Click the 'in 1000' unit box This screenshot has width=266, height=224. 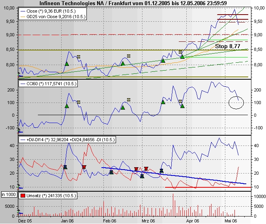(9, 194)
